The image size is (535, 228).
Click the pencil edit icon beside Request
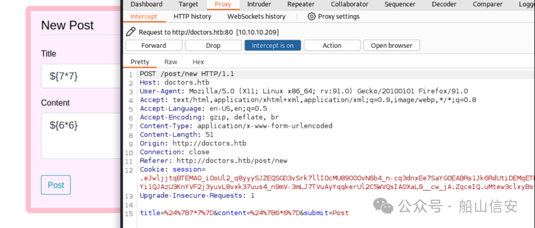click(x=130, y=32)
